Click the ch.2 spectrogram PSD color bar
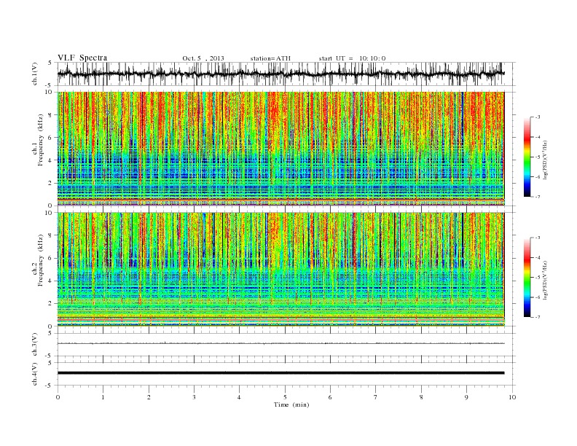The height and width of the screenshot is (446, 577). (527, 278)
